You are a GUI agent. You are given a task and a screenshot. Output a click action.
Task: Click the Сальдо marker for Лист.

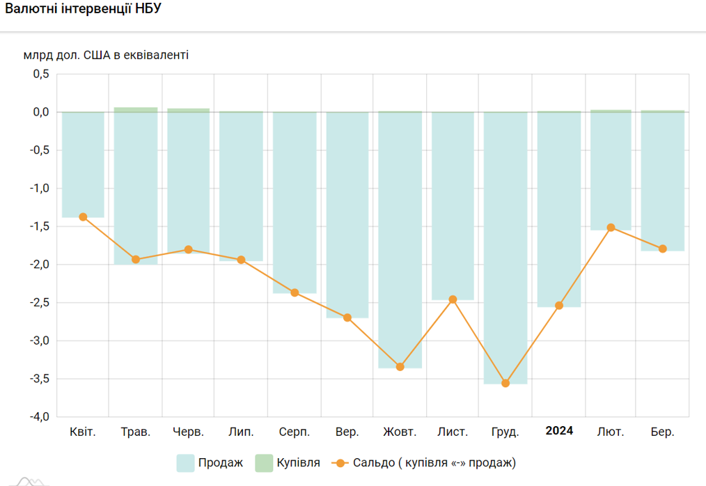pos(453,299)
